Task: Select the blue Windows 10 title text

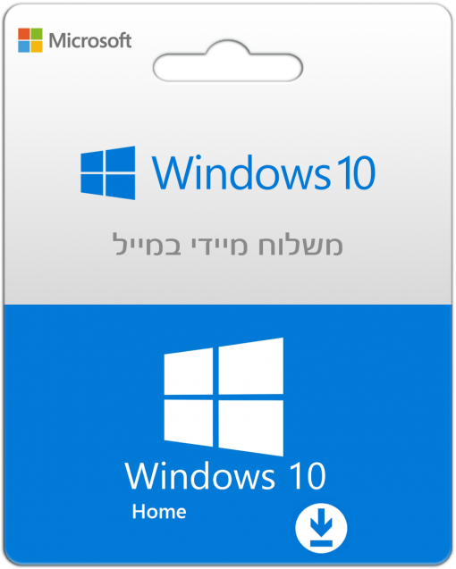Action: tap(264, 172)
